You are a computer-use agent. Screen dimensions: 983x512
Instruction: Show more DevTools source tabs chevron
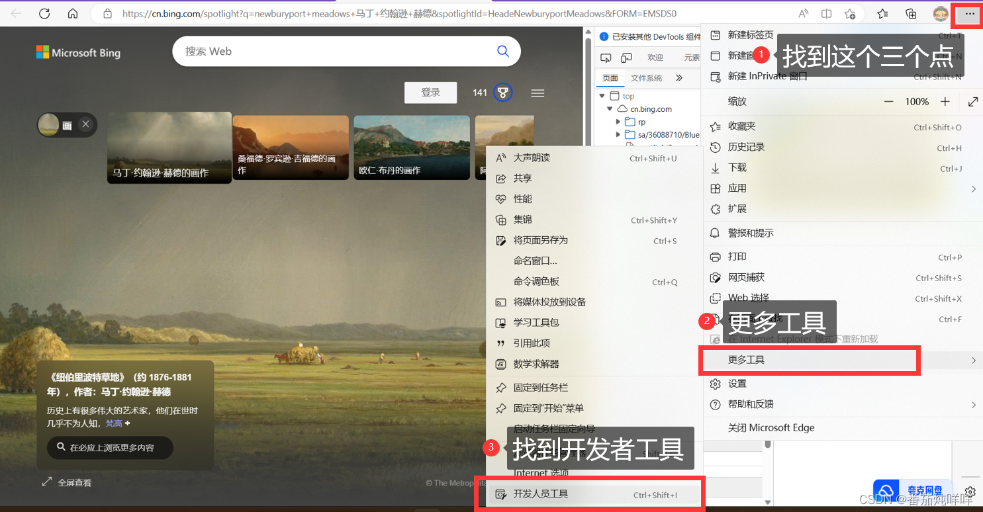point(679,77)
